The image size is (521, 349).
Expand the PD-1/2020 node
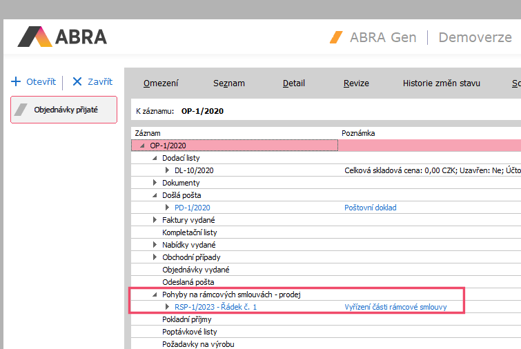167,208
